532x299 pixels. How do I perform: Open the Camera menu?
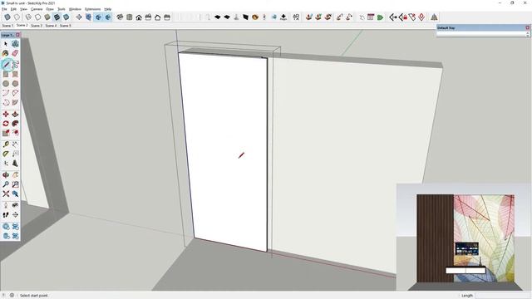pyautogui.click(x=37, y=9)
